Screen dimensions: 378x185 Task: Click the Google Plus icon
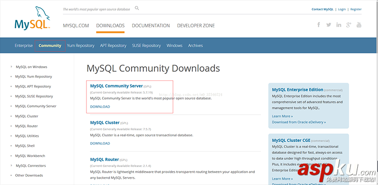click(349, 25)
